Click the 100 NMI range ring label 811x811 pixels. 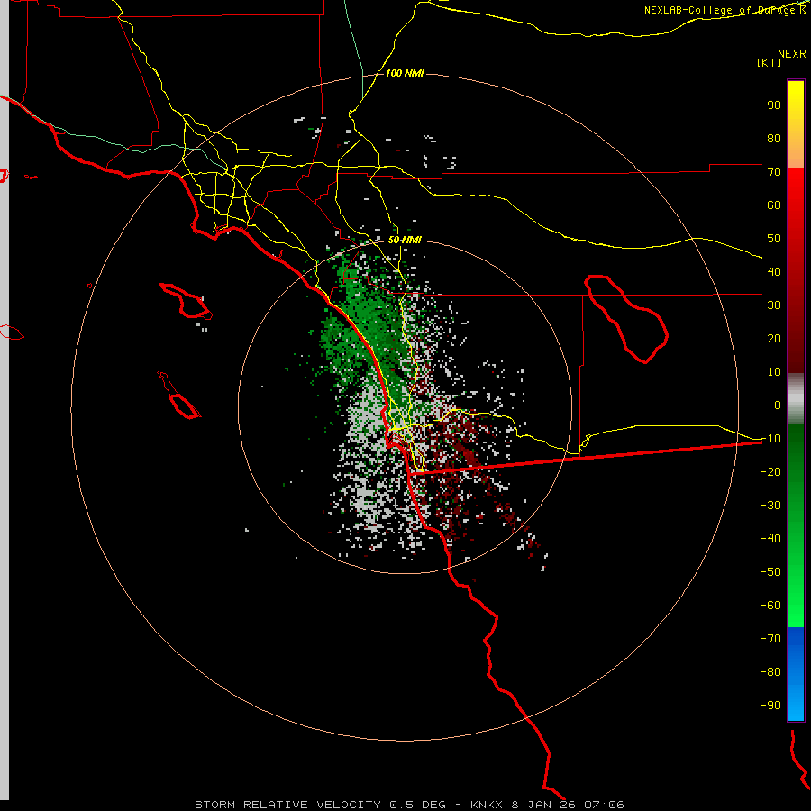(x=405, y=73)
